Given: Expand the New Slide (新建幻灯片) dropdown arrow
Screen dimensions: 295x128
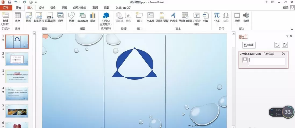Looking at the screenshot, I should [x=10, y=24].
